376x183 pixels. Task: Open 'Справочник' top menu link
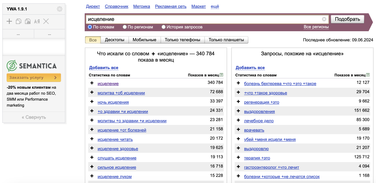117,6
